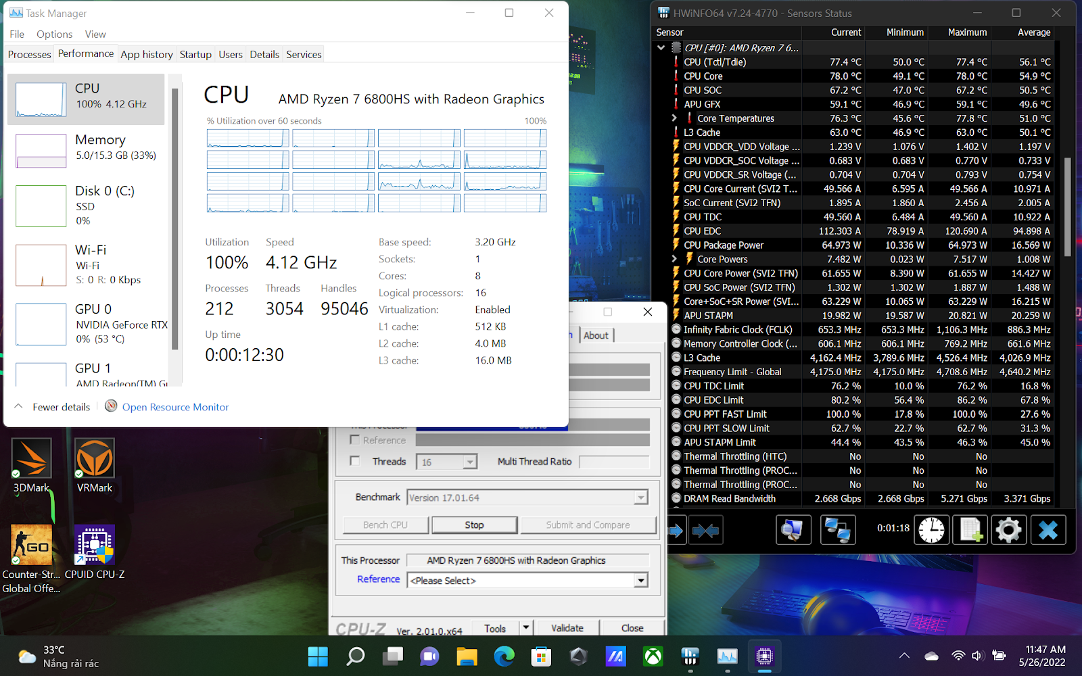Click CPU-Z Tools button
The image size is (1082, 676).
point(494,628)
